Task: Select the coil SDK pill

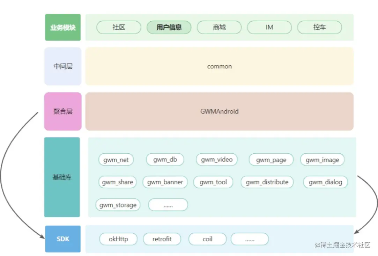Action: click(x=208, y=239)
